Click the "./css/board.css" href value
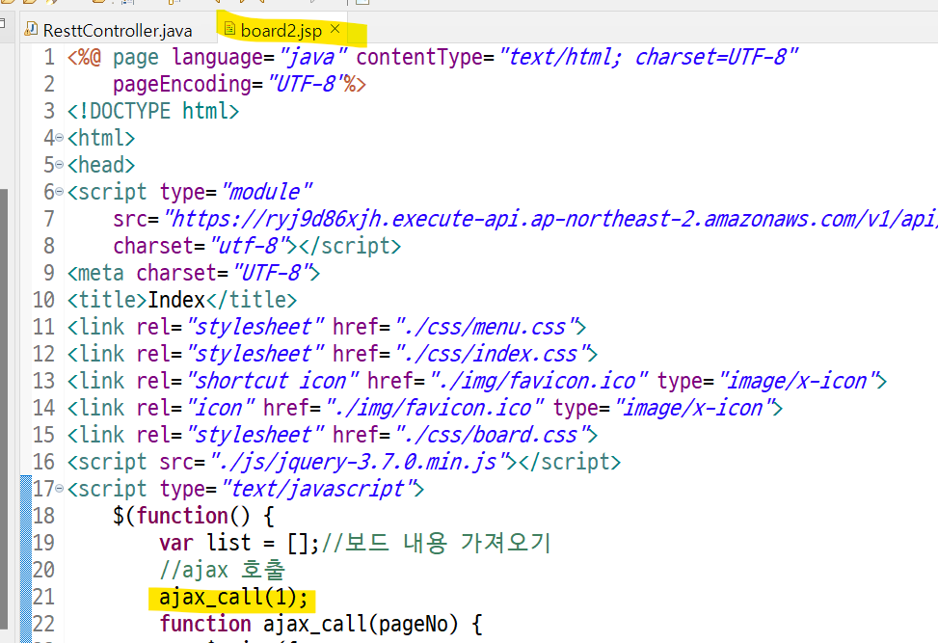 (x=492, y=435)
